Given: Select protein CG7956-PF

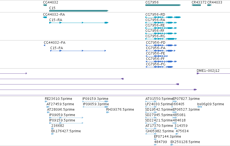Looking at the screenshot, I should click(x=161, y=62).
